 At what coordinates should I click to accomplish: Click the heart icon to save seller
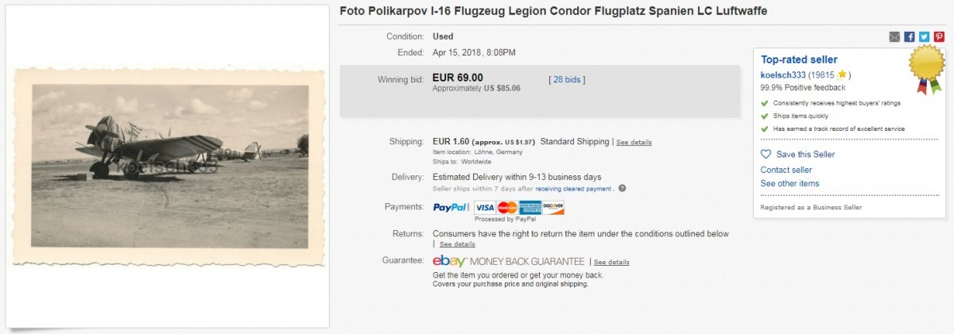click(x=766, y=154)
